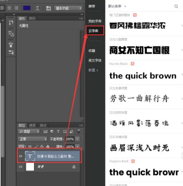Click 新建 + in font sidebar
183x186 pixels.
click(x=93, y=70)
